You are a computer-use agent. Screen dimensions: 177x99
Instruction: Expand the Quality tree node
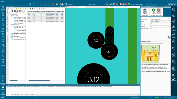point(11,35)
